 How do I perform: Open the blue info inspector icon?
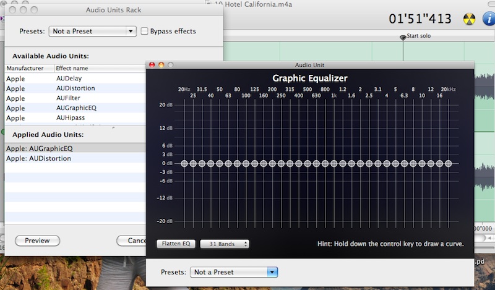pyautogui.click(x=486, y=19)
